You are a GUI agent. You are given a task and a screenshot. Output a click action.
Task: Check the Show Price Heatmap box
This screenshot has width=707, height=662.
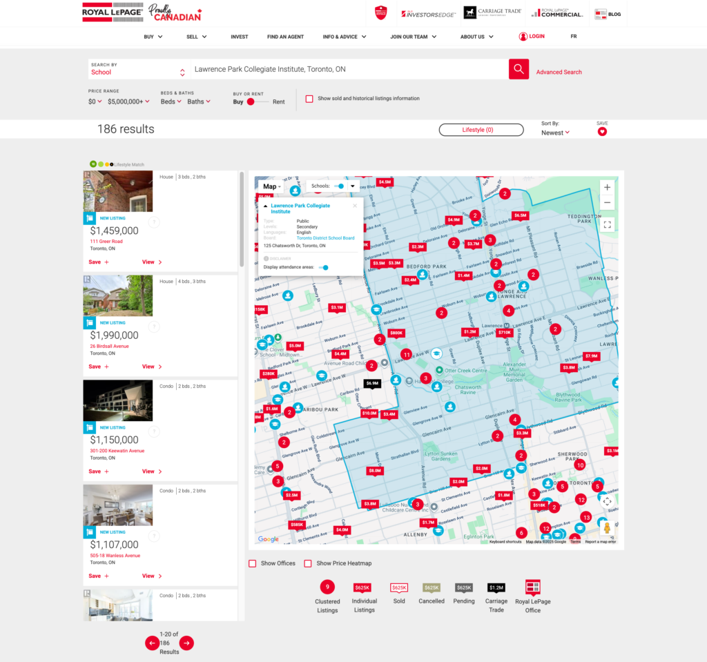coord(308,563)
